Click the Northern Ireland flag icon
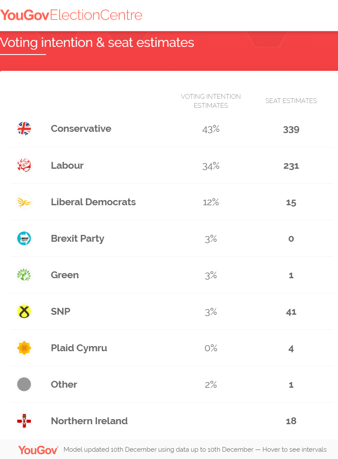 pos(24,421)
